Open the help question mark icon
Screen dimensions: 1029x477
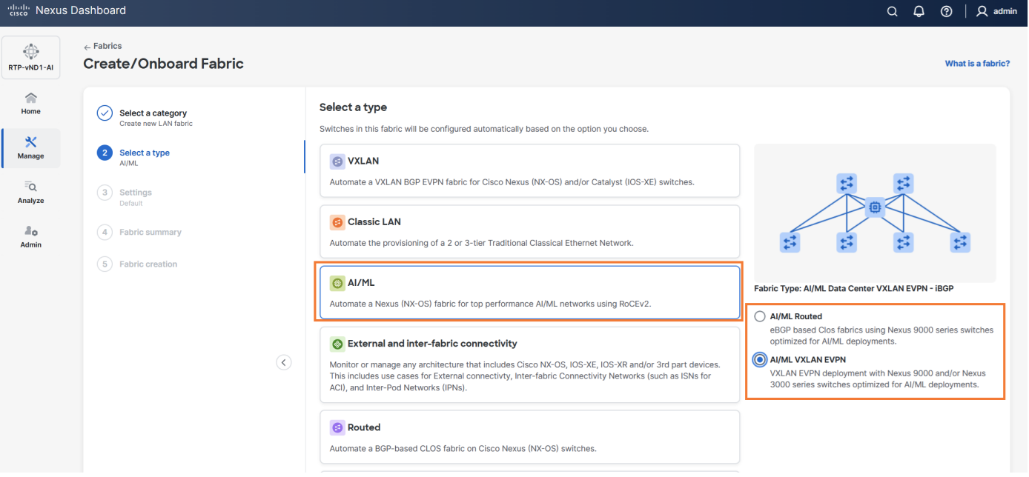946,11
